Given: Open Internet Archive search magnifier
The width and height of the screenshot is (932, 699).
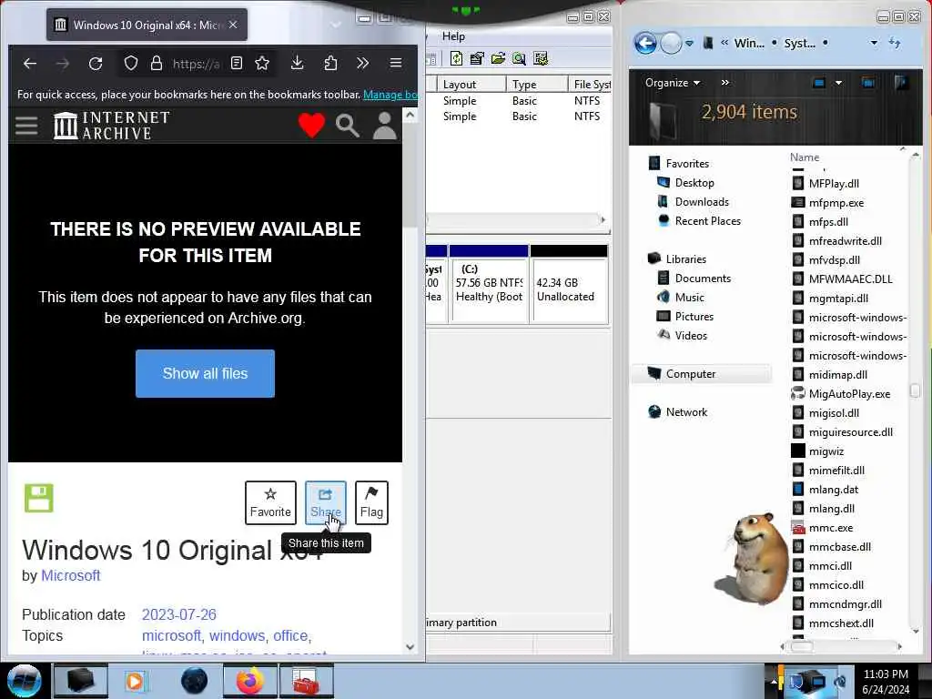Looking at the screenshot, I should [x=347, y=126].
